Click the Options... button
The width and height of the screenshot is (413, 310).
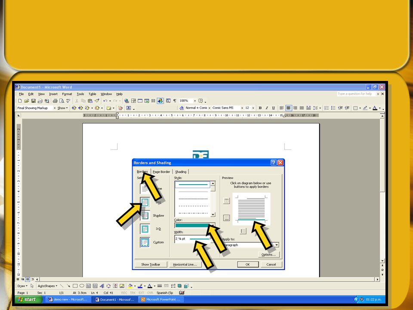(x=268, y=254)
